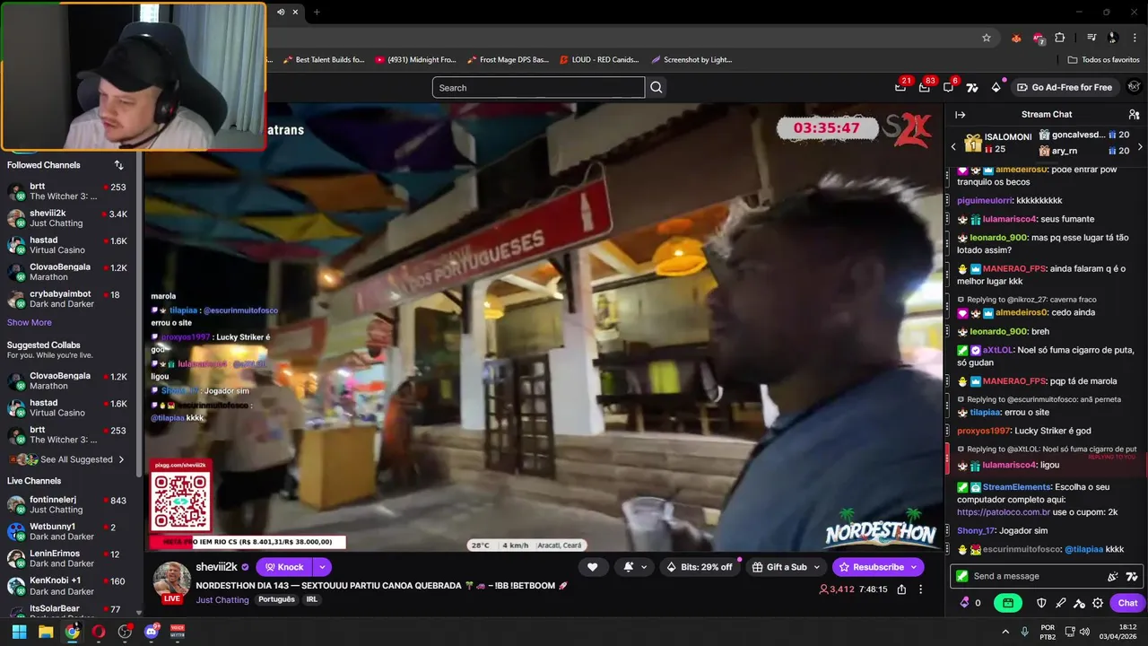
Task: Open the Just Chatting category link
Action: point(222,599)
